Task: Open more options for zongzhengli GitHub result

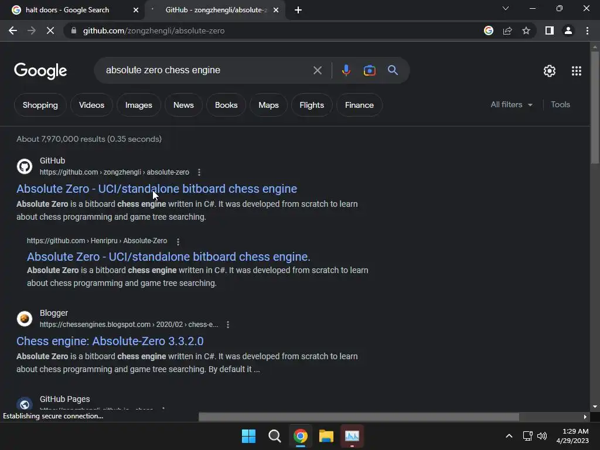Action: pyautogui.click(x=199, y=173)
